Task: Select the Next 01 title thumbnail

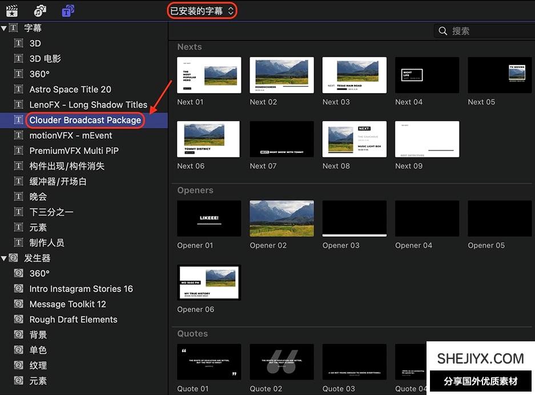Action: (209, 75)
